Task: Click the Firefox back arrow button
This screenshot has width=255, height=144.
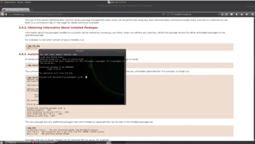Action: pyautogui.click(x=3, y=14)
